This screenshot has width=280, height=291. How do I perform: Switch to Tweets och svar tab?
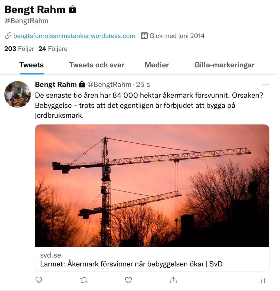coord(97,65)
